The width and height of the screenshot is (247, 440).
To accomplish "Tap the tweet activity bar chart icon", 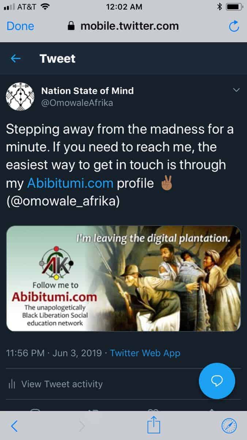I will pyautogui.click(x=12, y=384).
